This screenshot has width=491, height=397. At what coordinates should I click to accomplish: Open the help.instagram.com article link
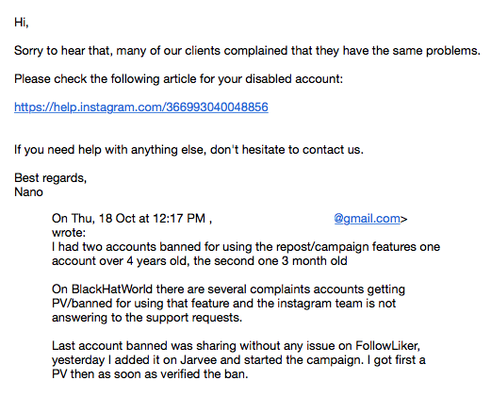141,108
